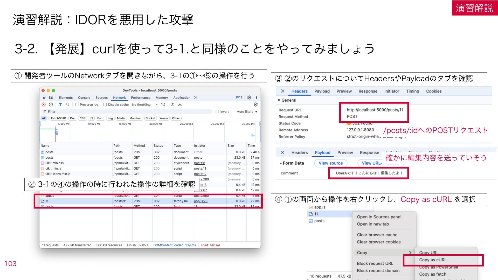
Task: Expand the More filters dropdown
Action: tap(247, 111)
